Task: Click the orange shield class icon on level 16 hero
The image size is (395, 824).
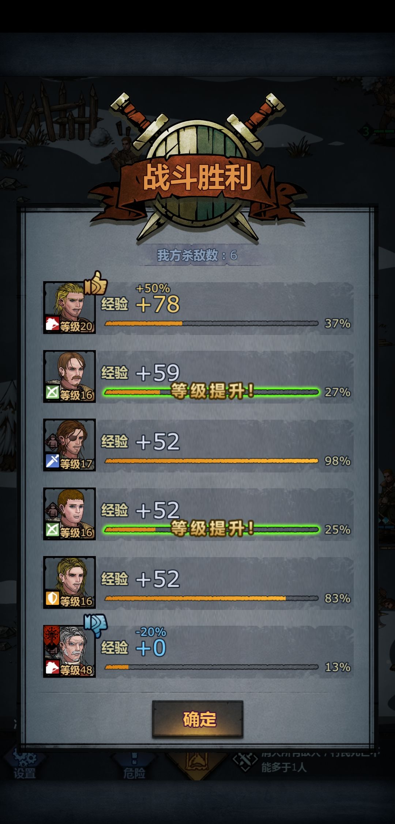Action: tap(52, 599)
